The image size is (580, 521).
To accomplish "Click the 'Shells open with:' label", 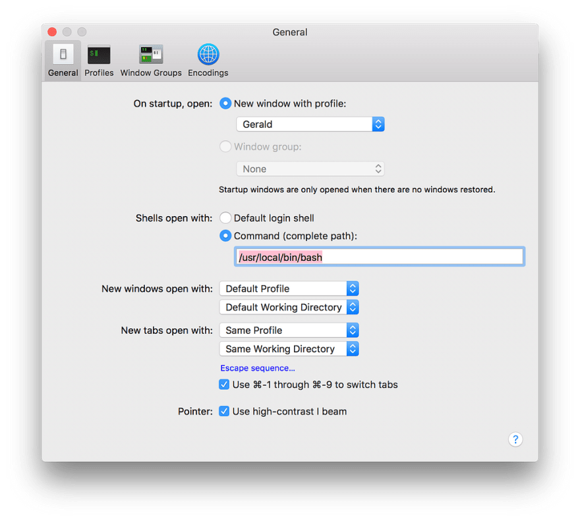I will (174, 218).
